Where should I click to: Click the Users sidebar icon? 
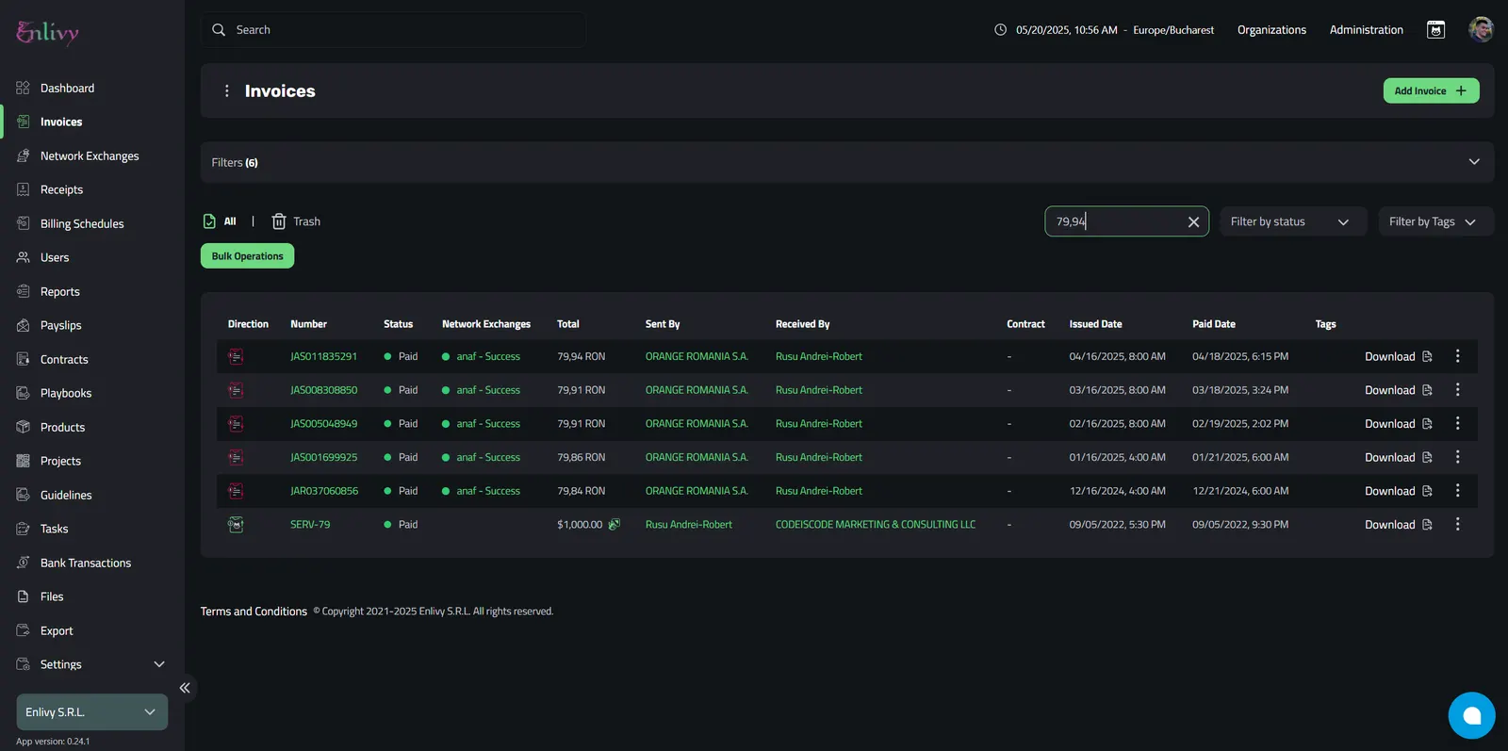(24, 257)
